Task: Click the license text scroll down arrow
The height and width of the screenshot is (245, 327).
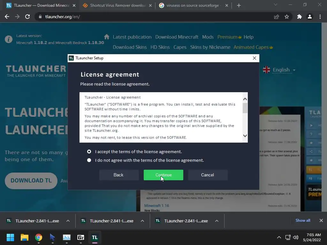Action: 245,136
